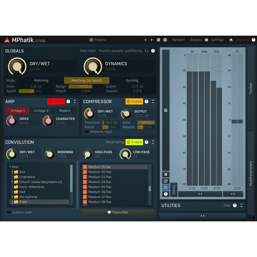Toggle the COMPRESSOR Enable button

pos(134,102)
